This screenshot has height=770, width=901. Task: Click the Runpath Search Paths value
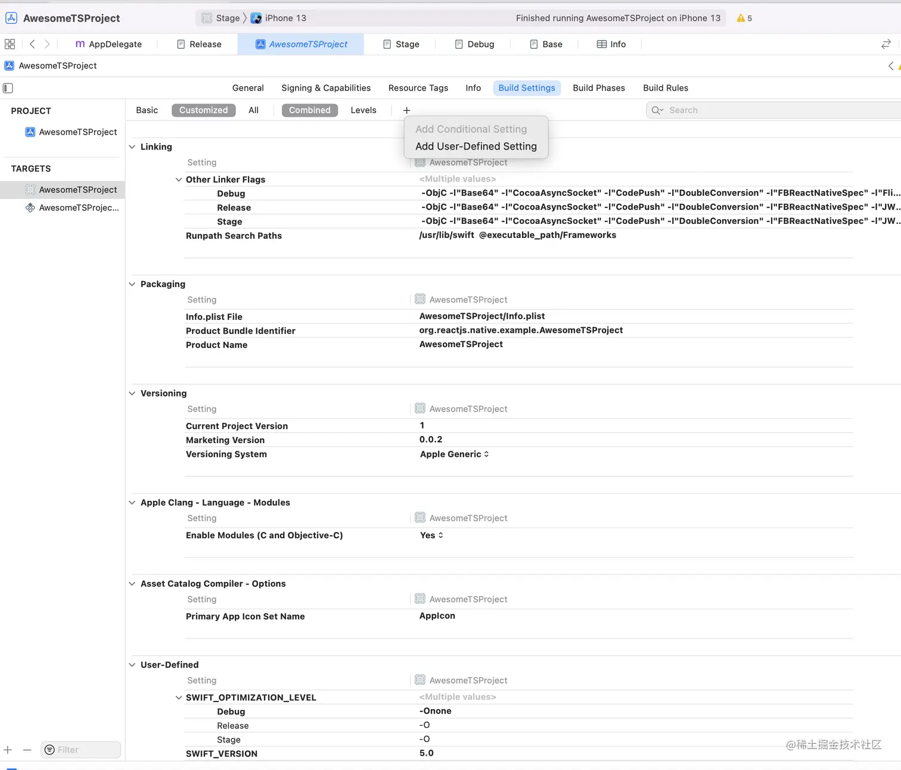pyautogui.click(x=517, y=235)
